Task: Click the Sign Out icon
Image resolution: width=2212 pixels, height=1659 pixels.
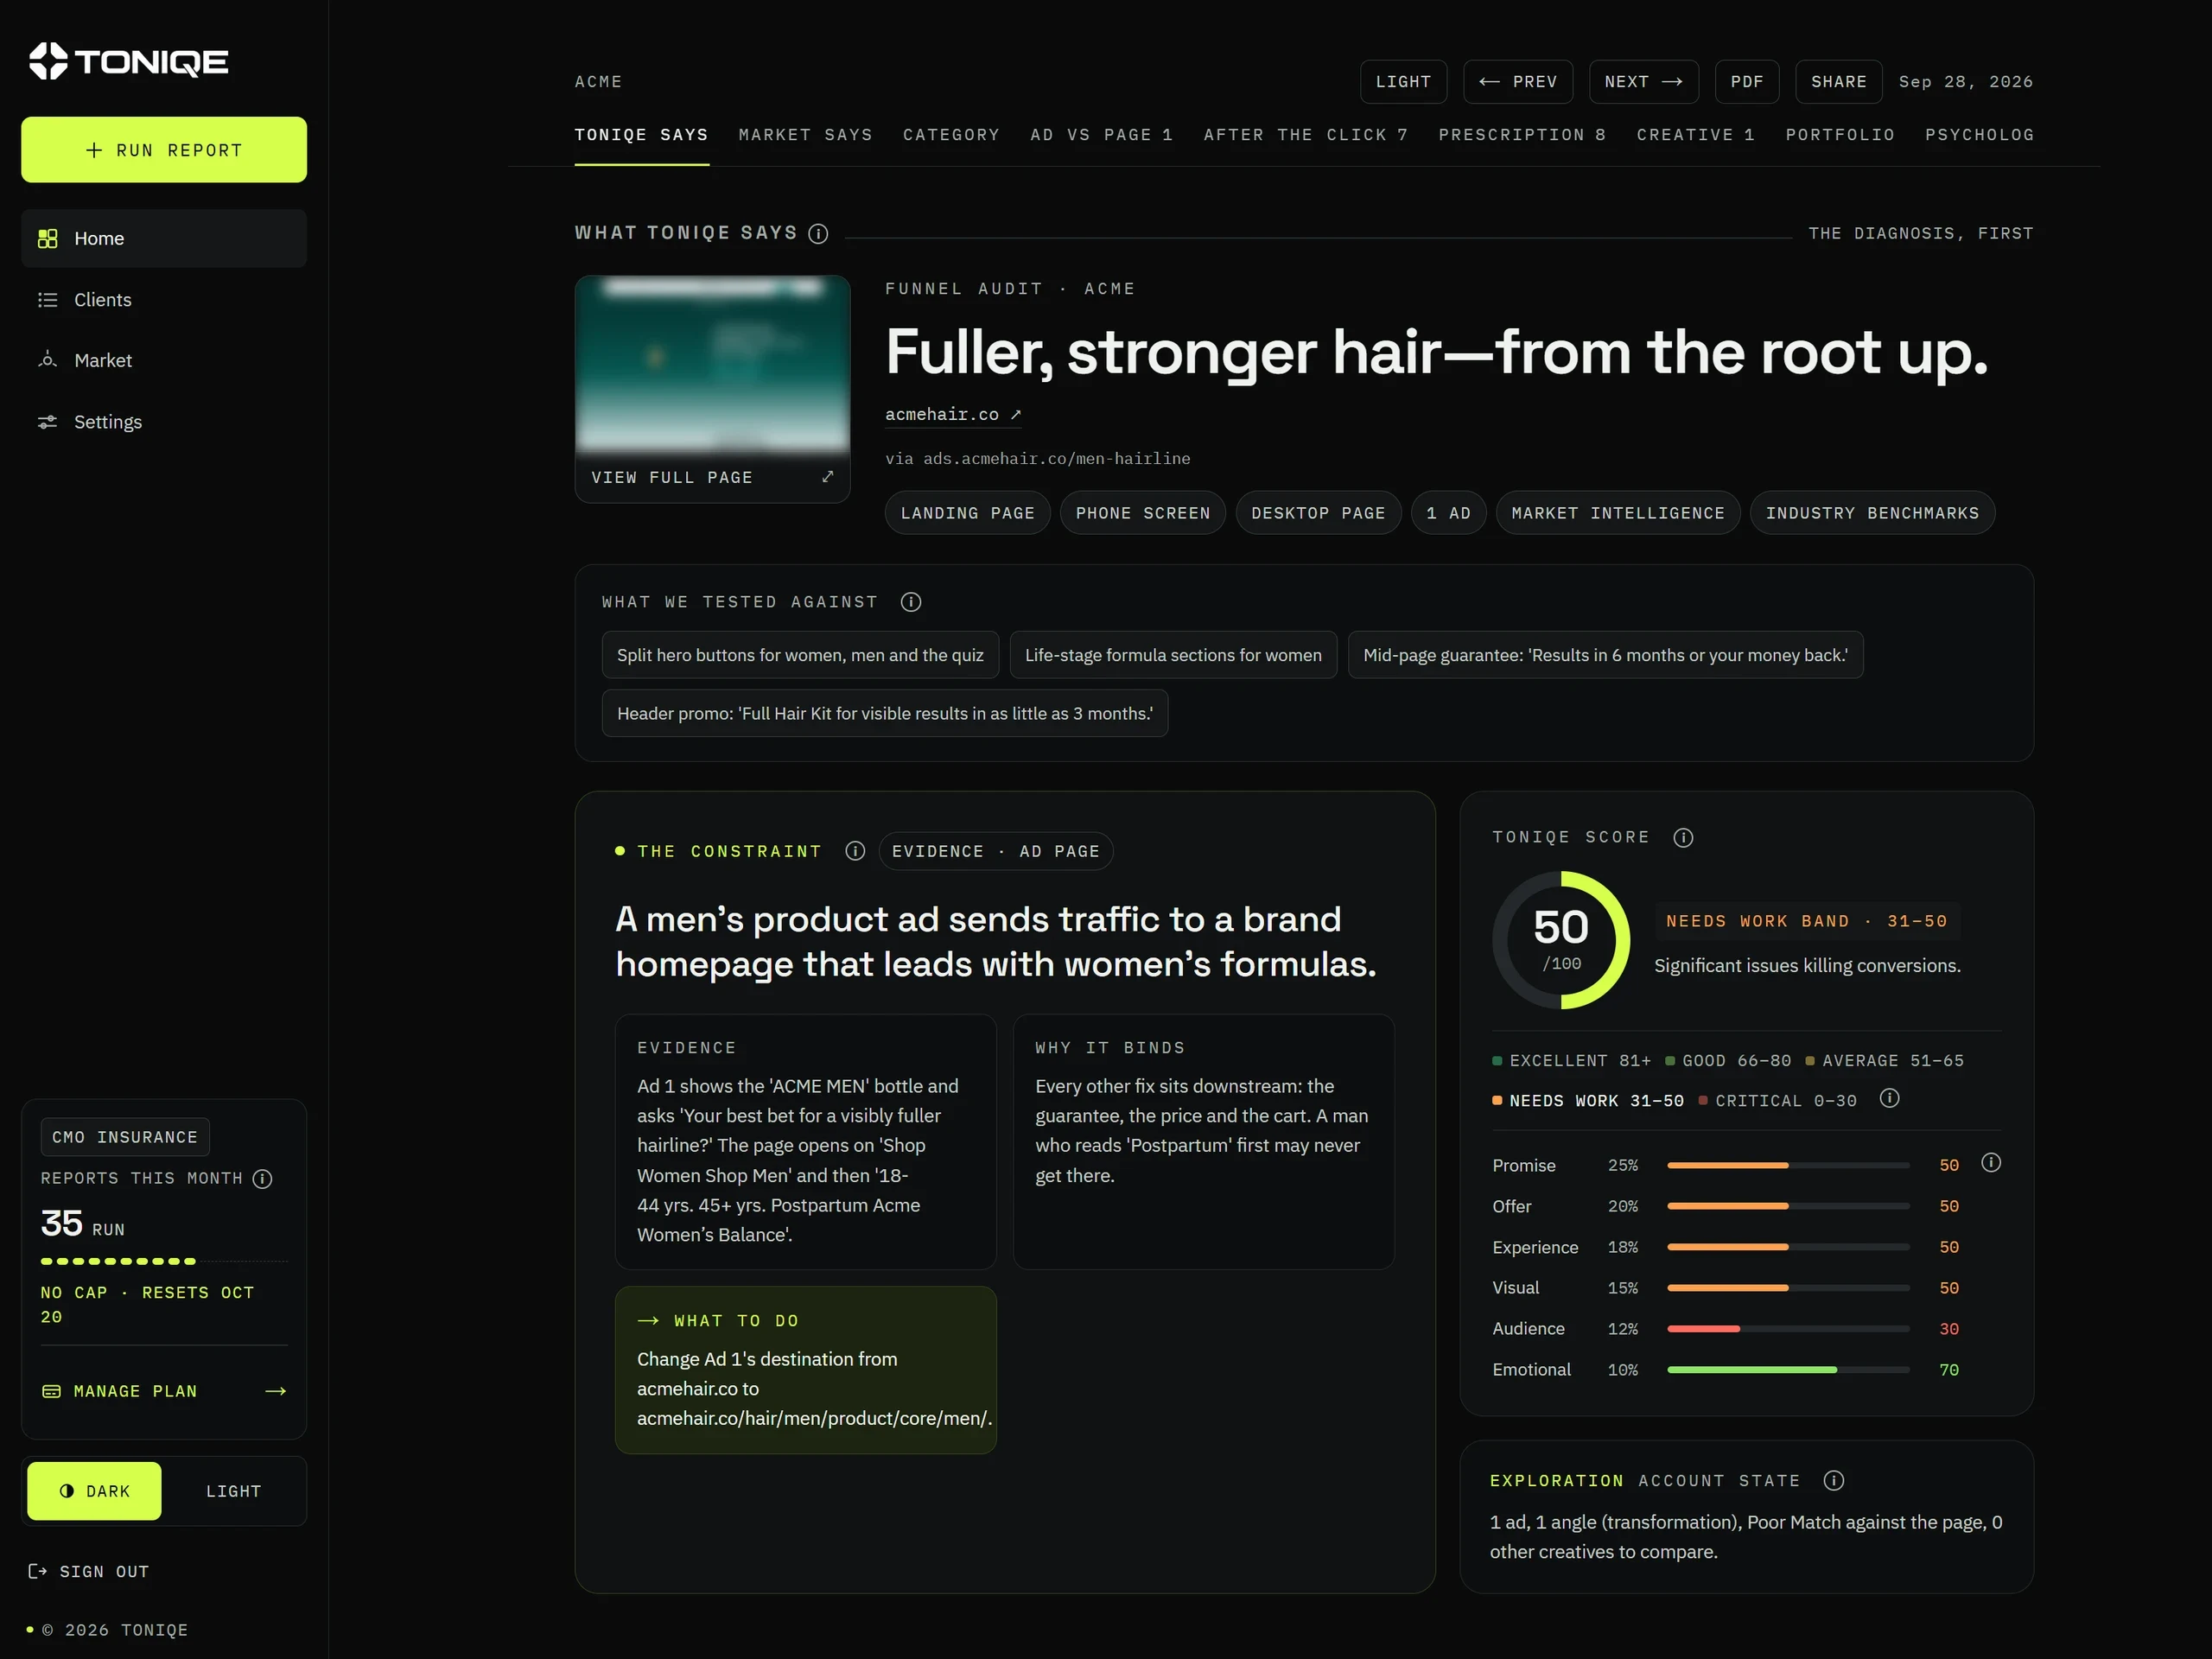Action: pos(38,1572)
